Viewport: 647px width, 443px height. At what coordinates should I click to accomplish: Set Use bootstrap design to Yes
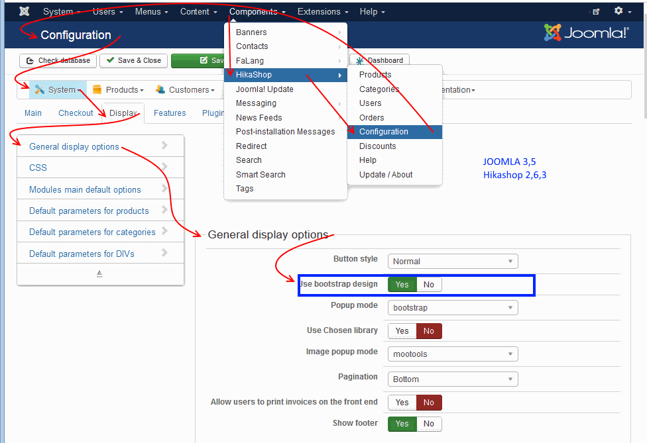402,284
